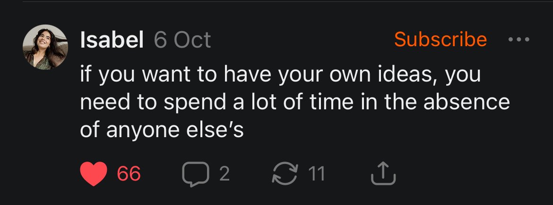The image size is (553, 205).
Task: Restack the post using the arrows icon
Action: tap(285, 174)
